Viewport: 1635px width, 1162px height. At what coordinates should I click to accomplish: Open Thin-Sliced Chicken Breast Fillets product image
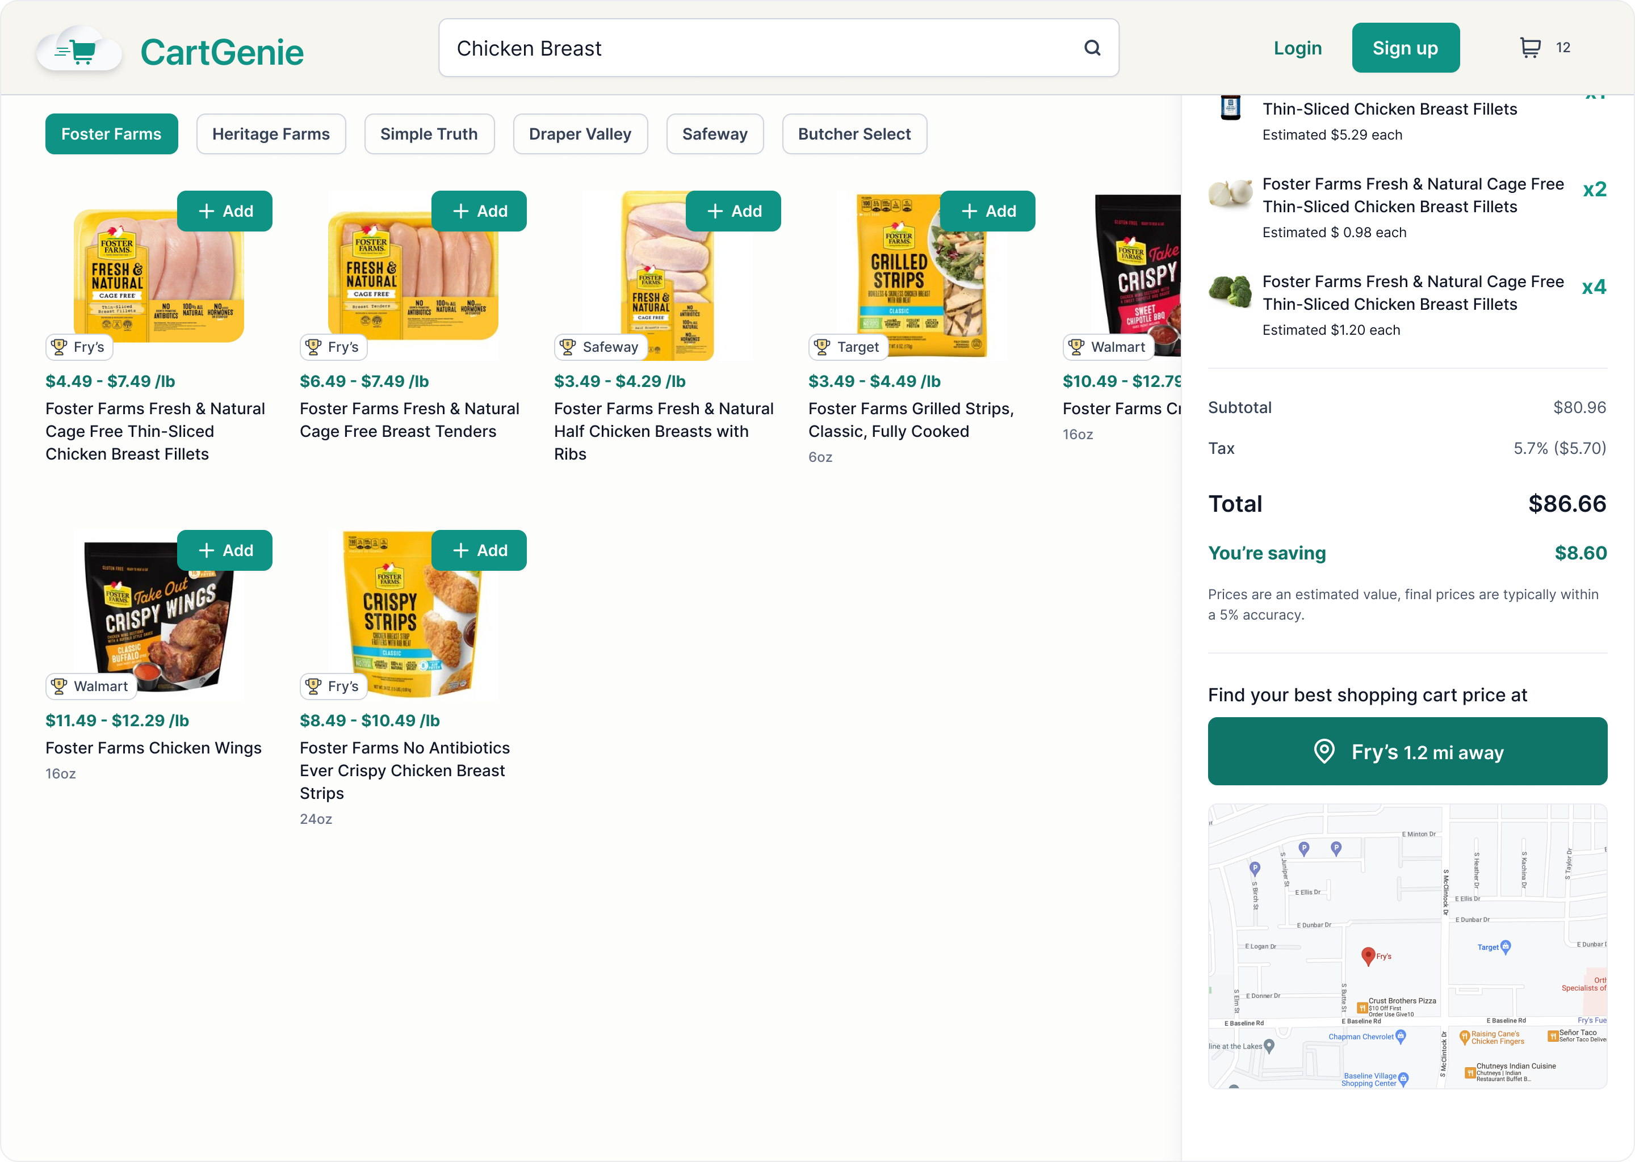[159, 276]
